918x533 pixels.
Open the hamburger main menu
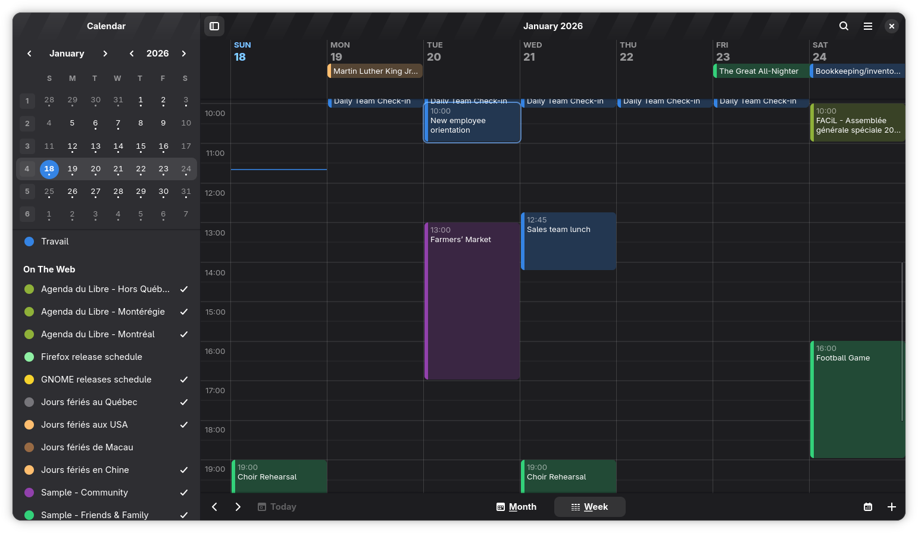(868, 26)
